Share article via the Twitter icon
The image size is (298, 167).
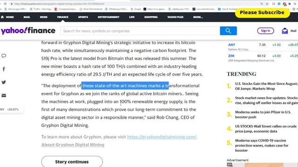click(x=4, y=82)
